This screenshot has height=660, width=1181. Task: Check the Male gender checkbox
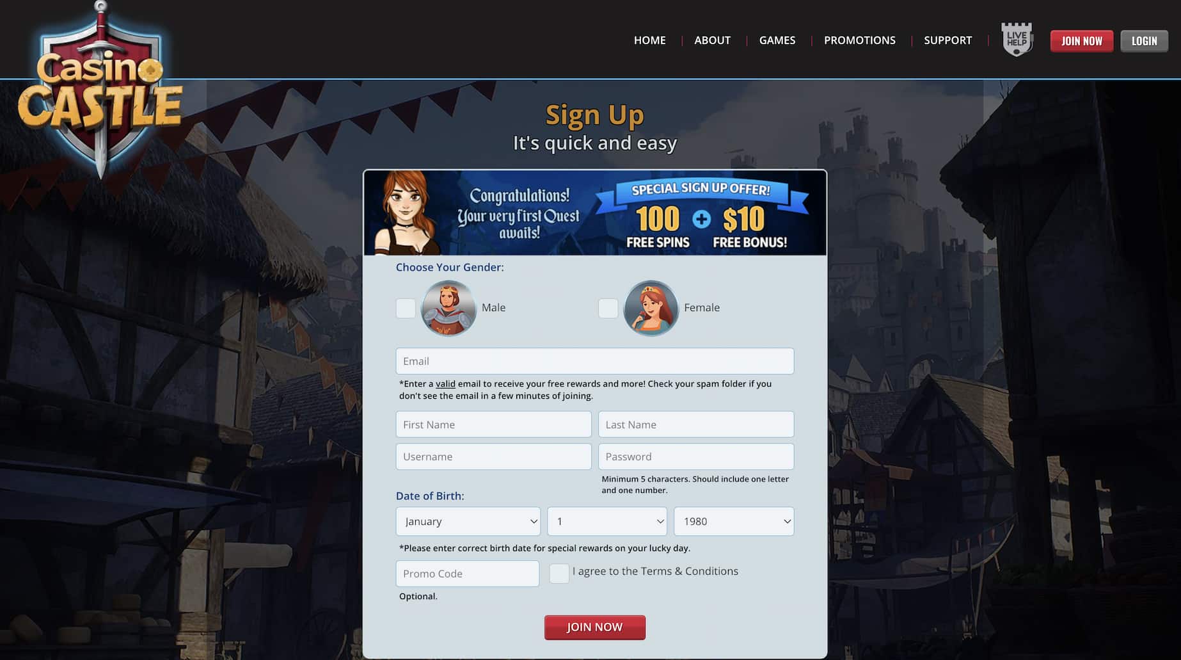(x=406, y=309)
